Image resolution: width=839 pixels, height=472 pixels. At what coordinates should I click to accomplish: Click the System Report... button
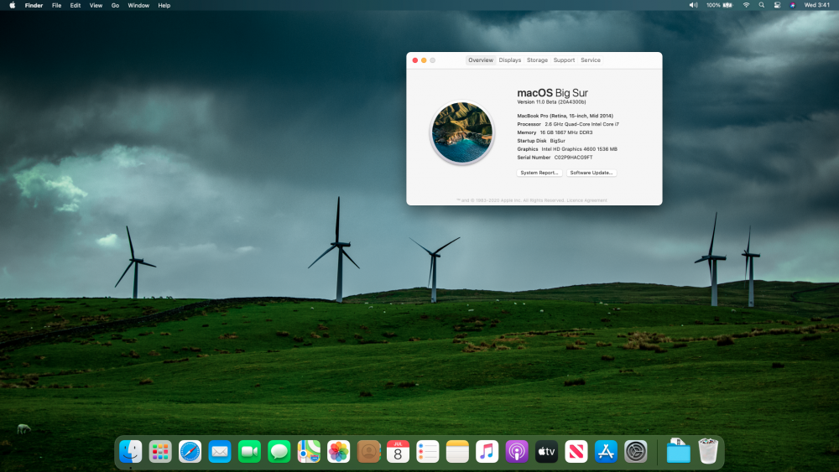(x=539, y=173)
